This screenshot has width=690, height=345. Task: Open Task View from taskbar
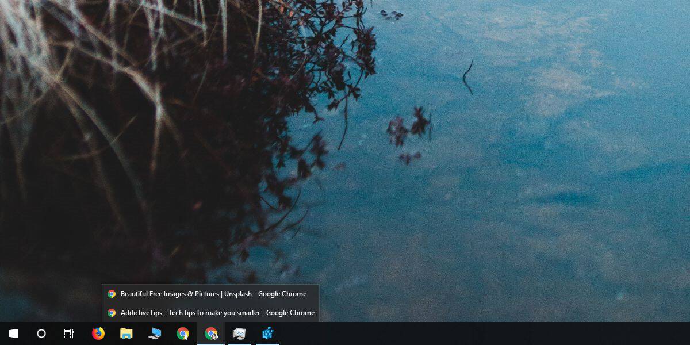point(69,333)
